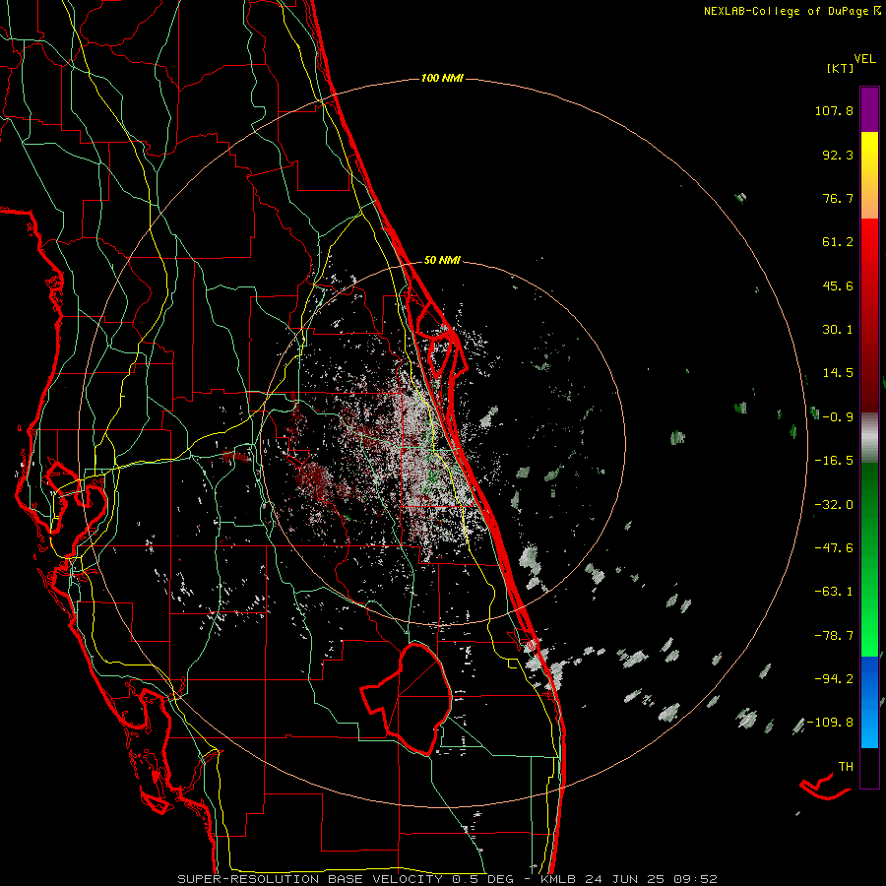Viewport: 886px width, 886px height.
Task: Click the TH label under the color scale
Action: (x=846, y=767)
